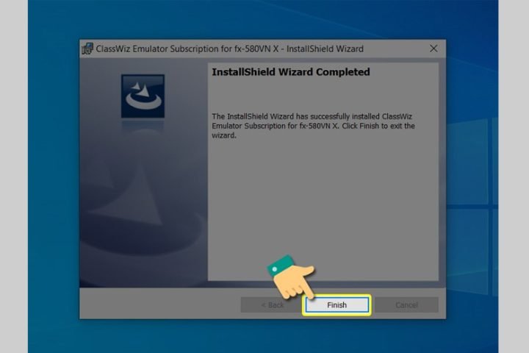Click empty area of the wizard content panel
529x353 pixels.
323,213
